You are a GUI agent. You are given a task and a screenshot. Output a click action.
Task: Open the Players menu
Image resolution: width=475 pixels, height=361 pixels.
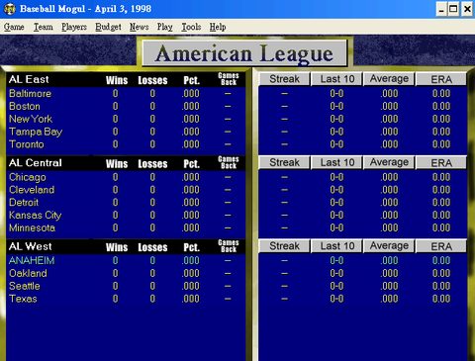pos(74,27)
